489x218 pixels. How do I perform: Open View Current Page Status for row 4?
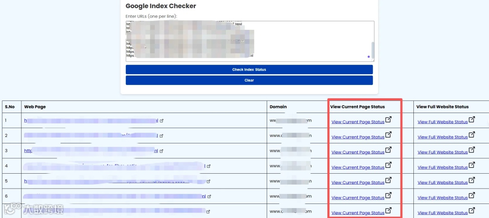click(x=358, y=167)
